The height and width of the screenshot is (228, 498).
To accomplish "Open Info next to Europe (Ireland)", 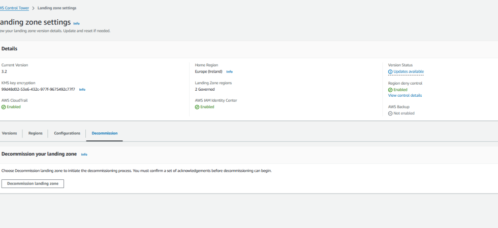I will click(229, 71).
